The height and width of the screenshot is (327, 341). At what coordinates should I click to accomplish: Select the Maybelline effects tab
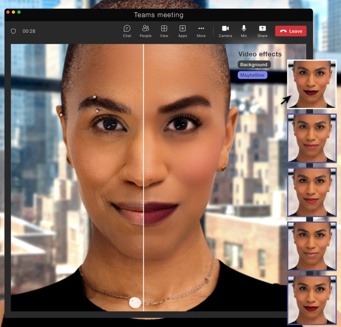click(252, 75)
